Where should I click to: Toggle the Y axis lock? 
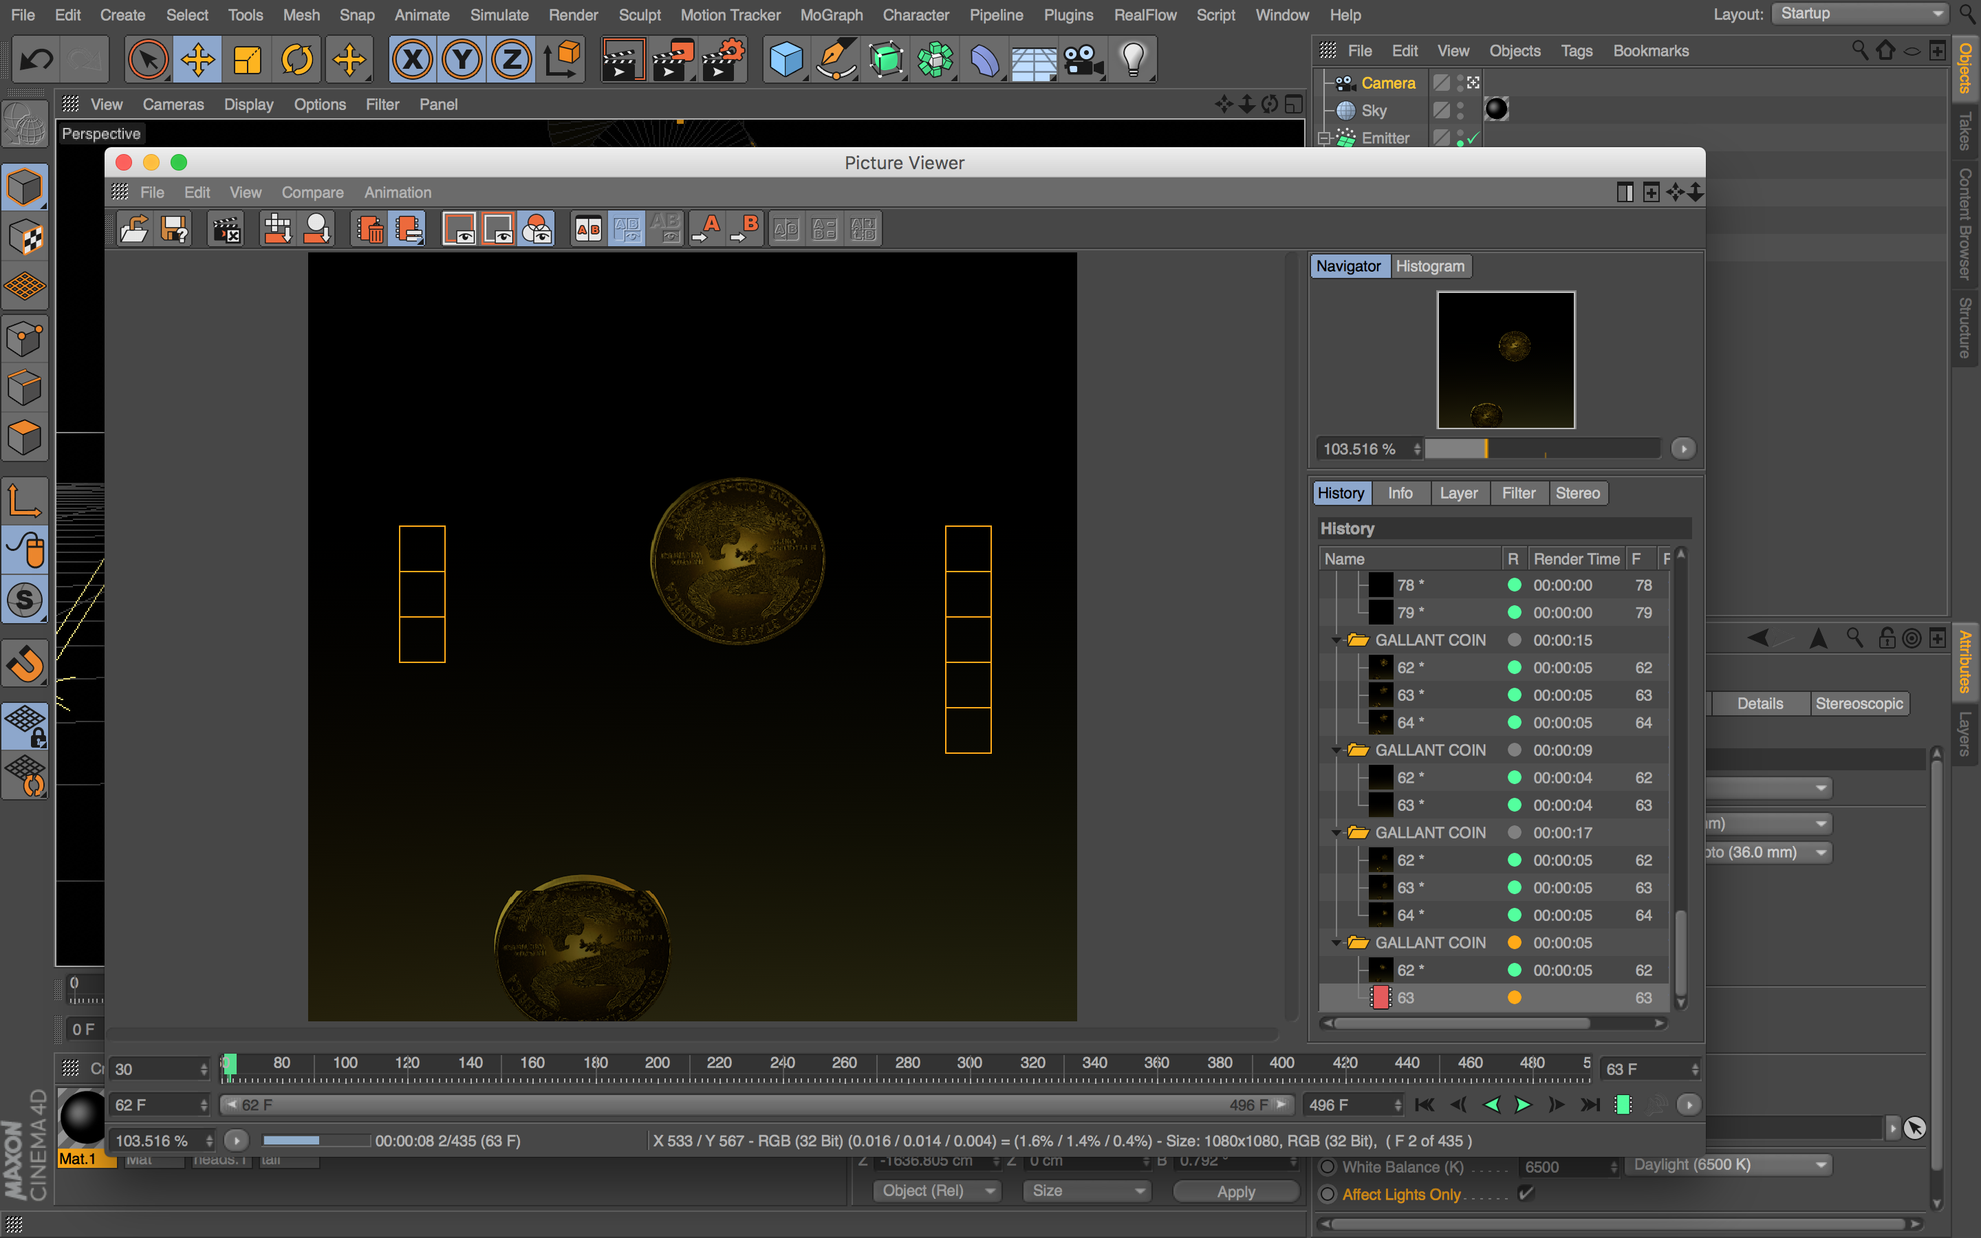coord(462,59)
